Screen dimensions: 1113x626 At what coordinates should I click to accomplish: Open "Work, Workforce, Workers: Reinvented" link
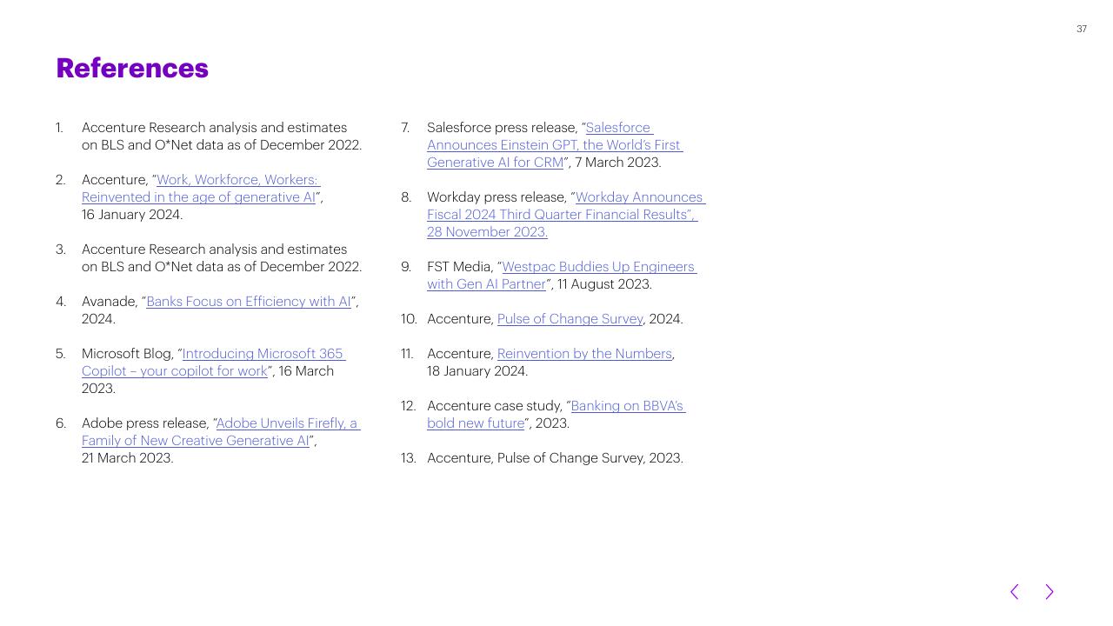[201, 189]
